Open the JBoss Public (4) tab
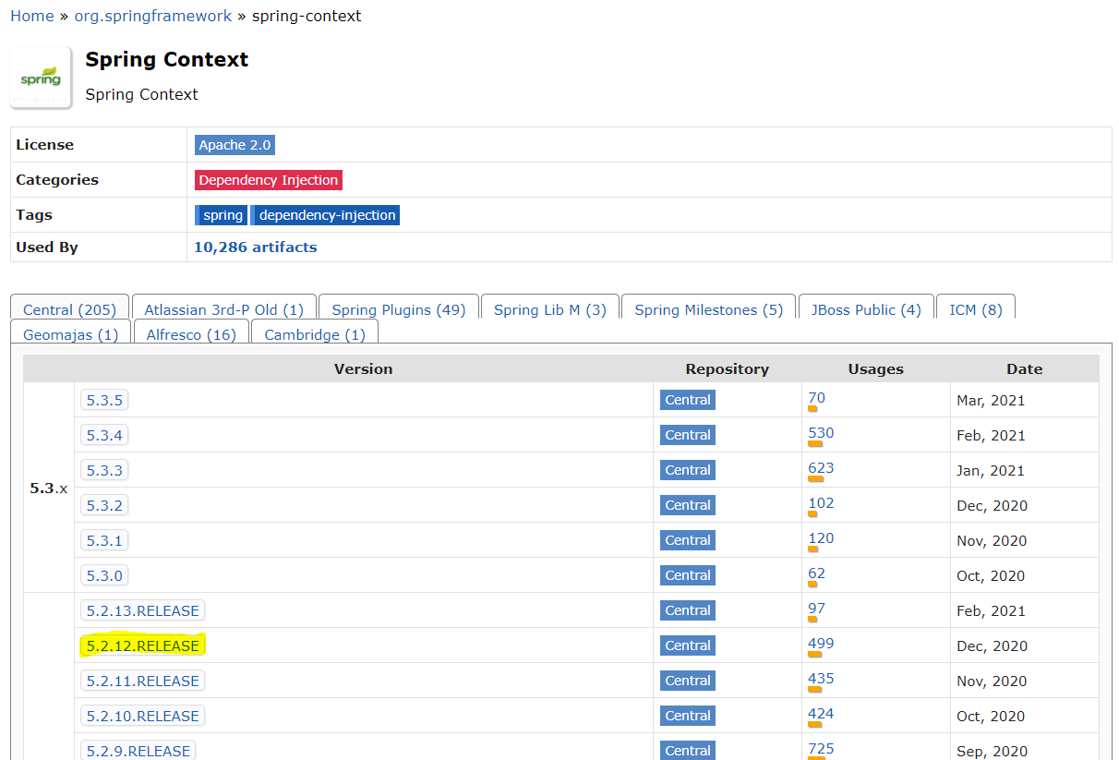The image size is (1119, 760). (x=866, y=309)
